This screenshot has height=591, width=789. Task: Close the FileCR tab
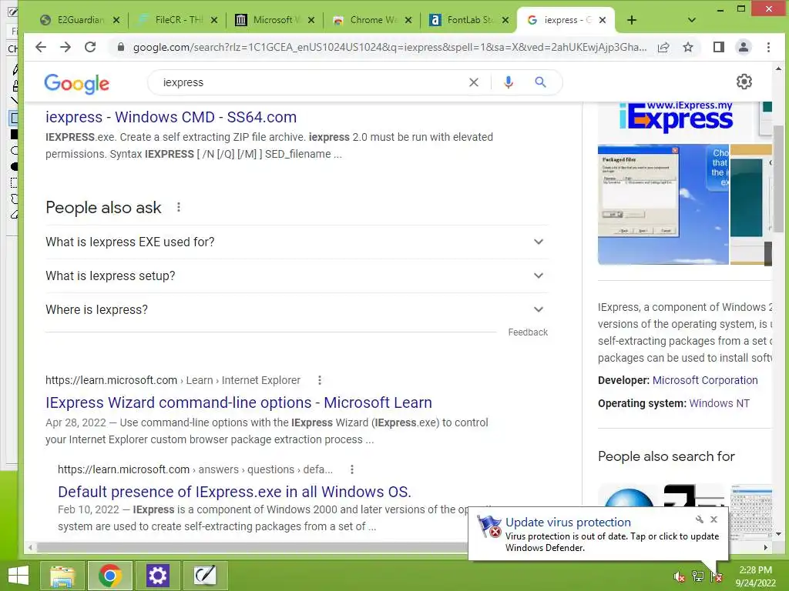click(x=214, y=20)
